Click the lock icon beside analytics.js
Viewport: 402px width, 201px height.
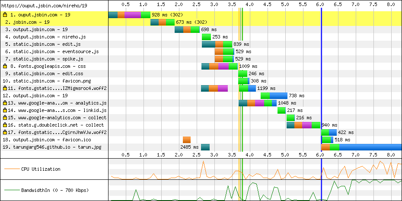(x=5, y=103)
